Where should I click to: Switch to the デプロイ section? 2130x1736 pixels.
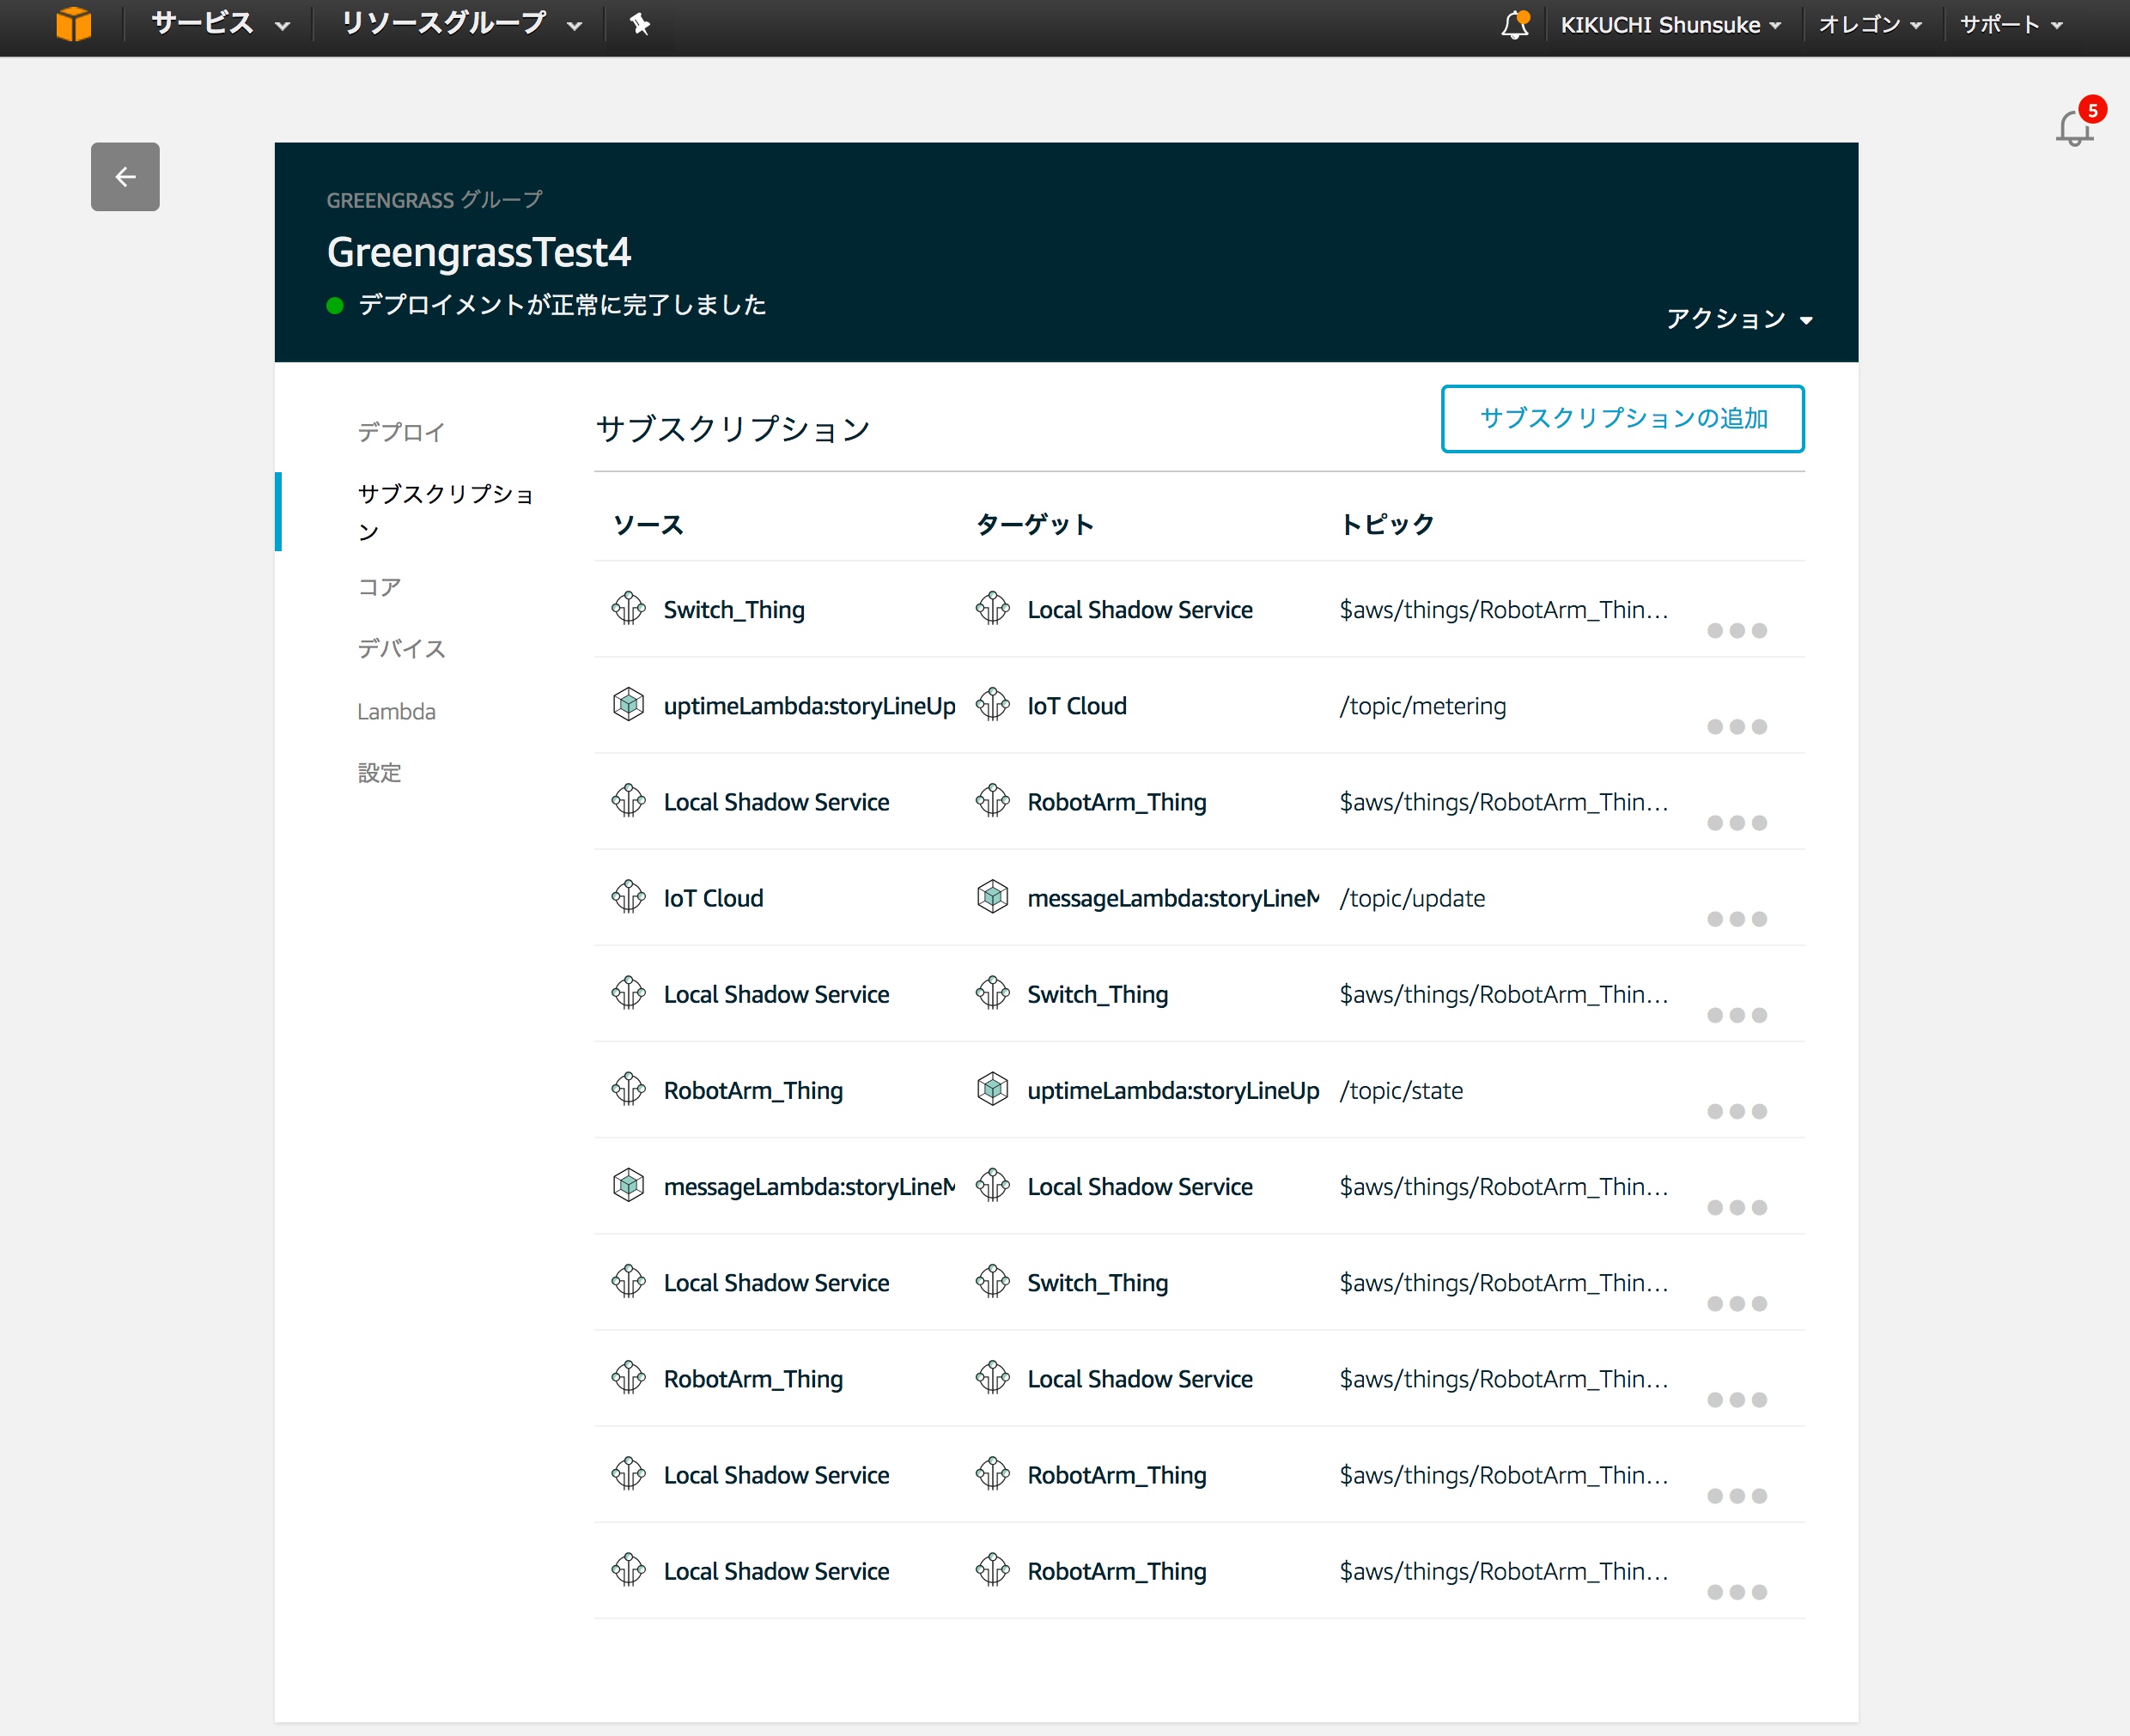(401, 432)
